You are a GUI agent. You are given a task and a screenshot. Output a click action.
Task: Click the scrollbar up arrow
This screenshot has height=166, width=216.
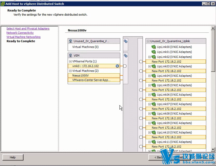213,28
